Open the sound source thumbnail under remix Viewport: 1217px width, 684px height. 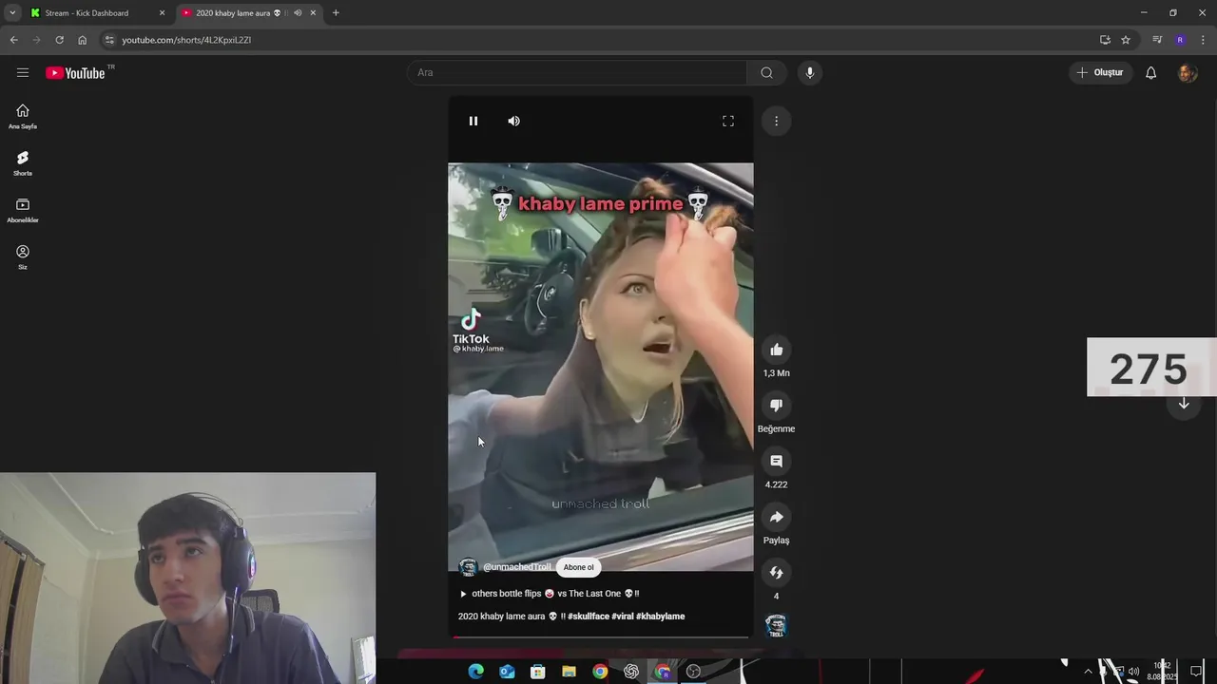pos(776,625)
